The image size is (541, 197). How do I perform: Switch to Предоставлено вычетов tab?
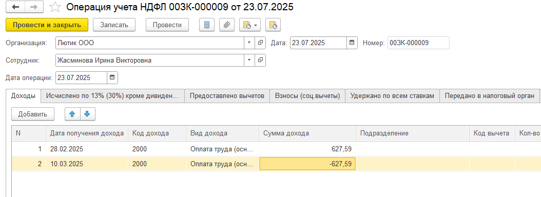[x=227, y=96]
